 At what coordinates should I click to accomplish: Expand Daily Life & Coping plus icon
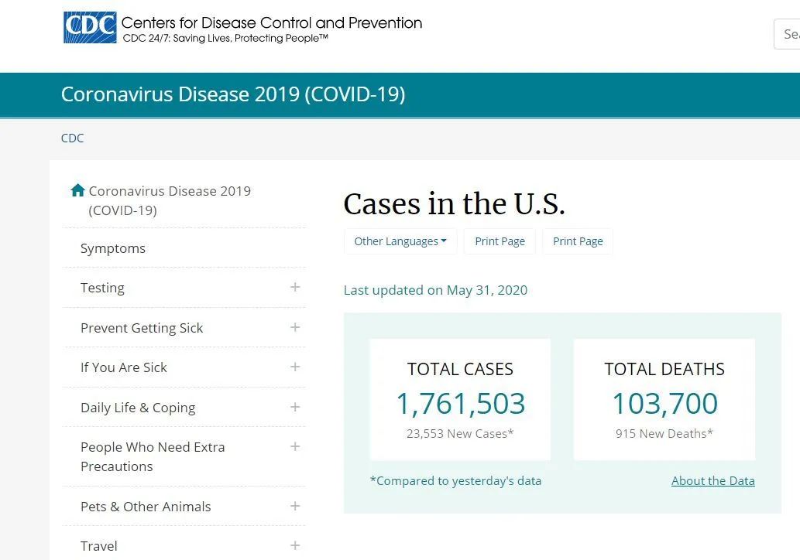click(294, 407)
